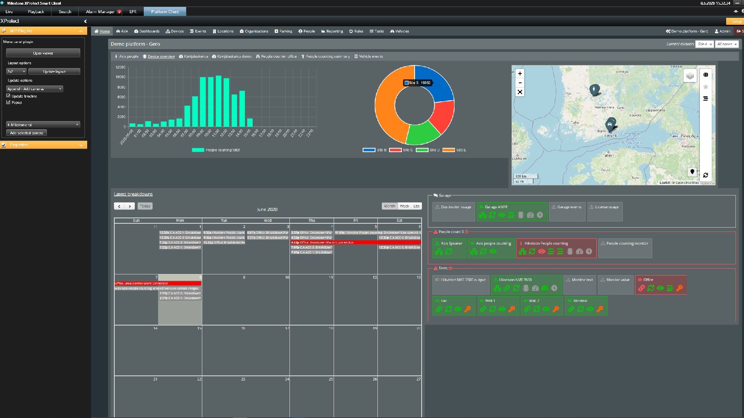Toggle eye icon in Wall 2 card
Viewport: 744px width, 418px height.
tap(546, 309)
